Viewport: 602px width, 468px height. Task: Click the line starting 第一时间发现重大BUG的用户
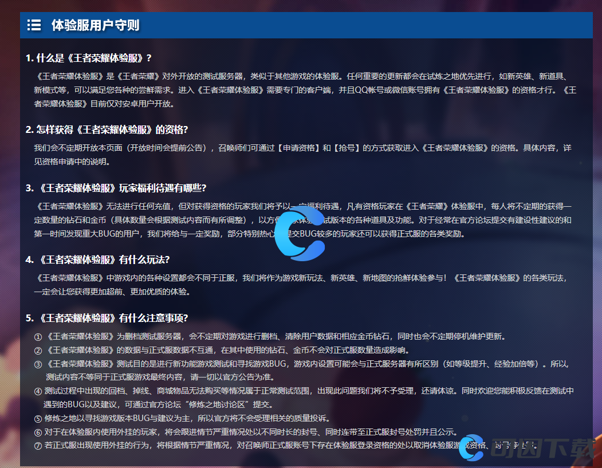pyautogui.click(x=250, y=234)
